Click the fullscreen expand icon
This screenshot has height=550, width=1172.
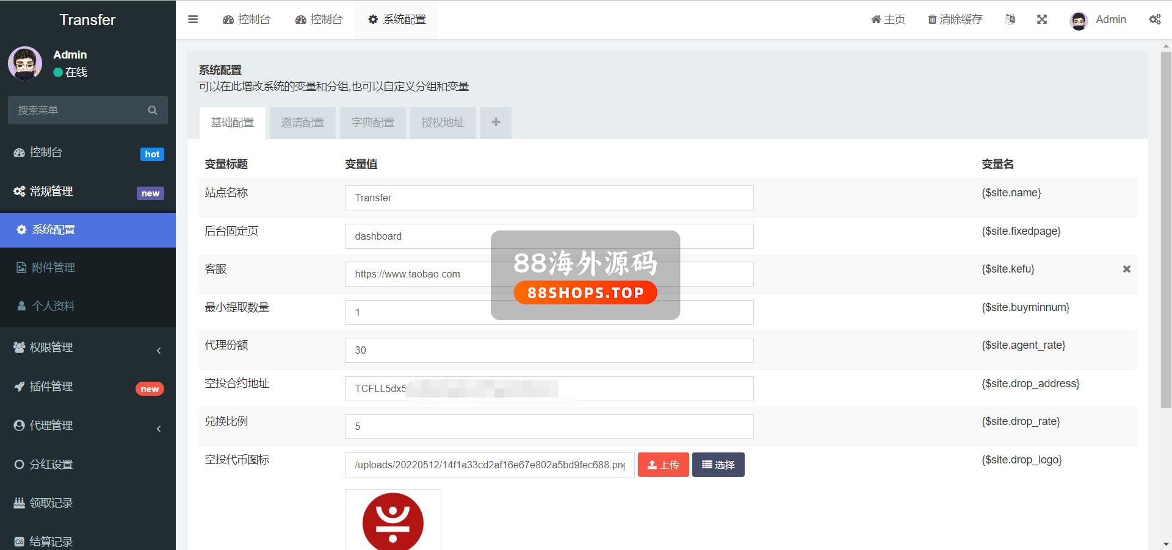point(1042,20)
